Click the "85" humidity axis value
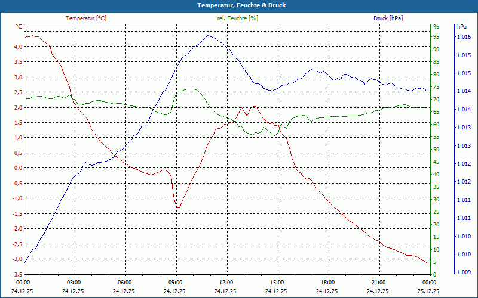Viewport: 478px width, 298px height. pyautogui.click(x=436, y=62)
